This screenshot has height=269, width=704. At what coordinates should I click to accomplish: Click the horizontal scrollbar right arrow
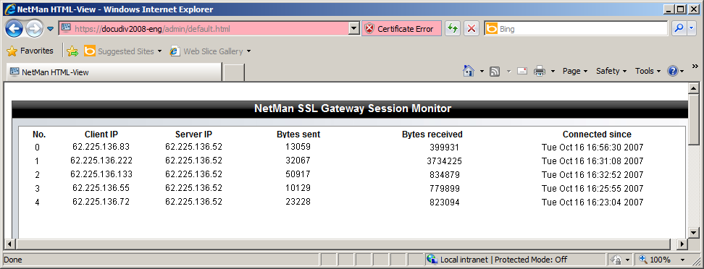(x=682, y=244)
